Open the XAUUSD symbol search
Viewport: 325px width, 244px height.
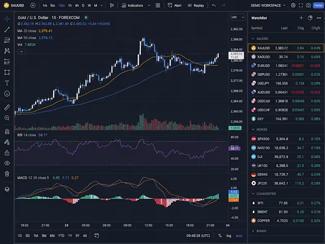coord(14,5)
